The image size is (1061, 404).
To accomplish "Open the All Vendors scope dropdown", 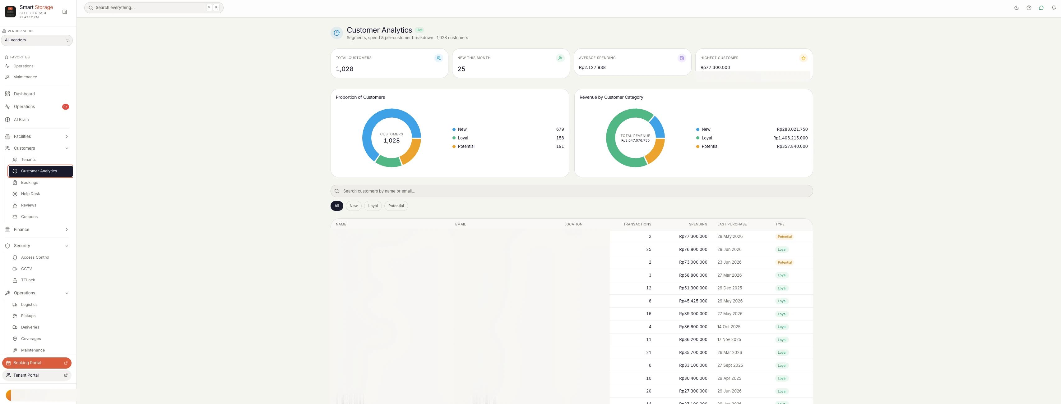I will tap(37, 40).
